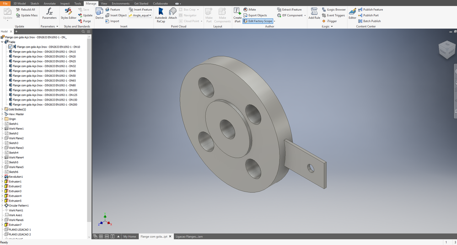Switch to the Annotate ribbon tab
This screenshot has width=457, height=245.
49,4
